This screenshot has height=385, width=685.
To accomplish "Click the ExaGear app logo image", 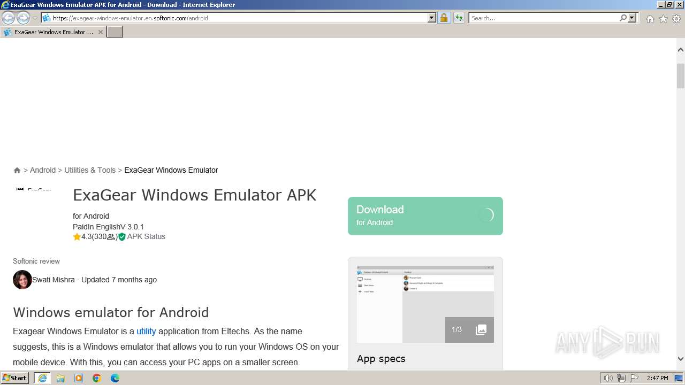I will point(34,189).
